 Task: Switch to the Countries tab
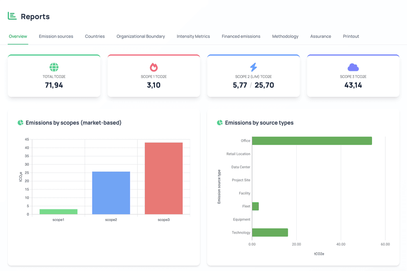(x=95, y=36)
